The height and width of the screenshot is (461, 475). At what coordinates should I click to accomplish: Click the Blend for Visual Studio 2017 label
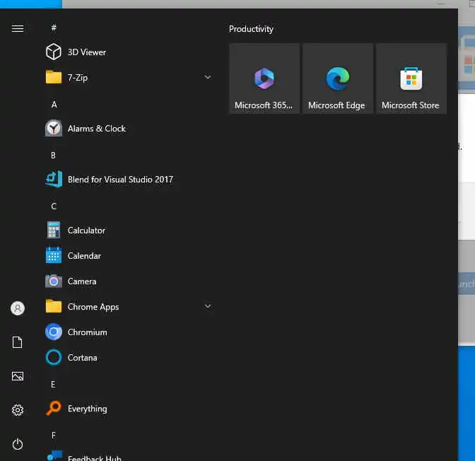pos(120,180)
